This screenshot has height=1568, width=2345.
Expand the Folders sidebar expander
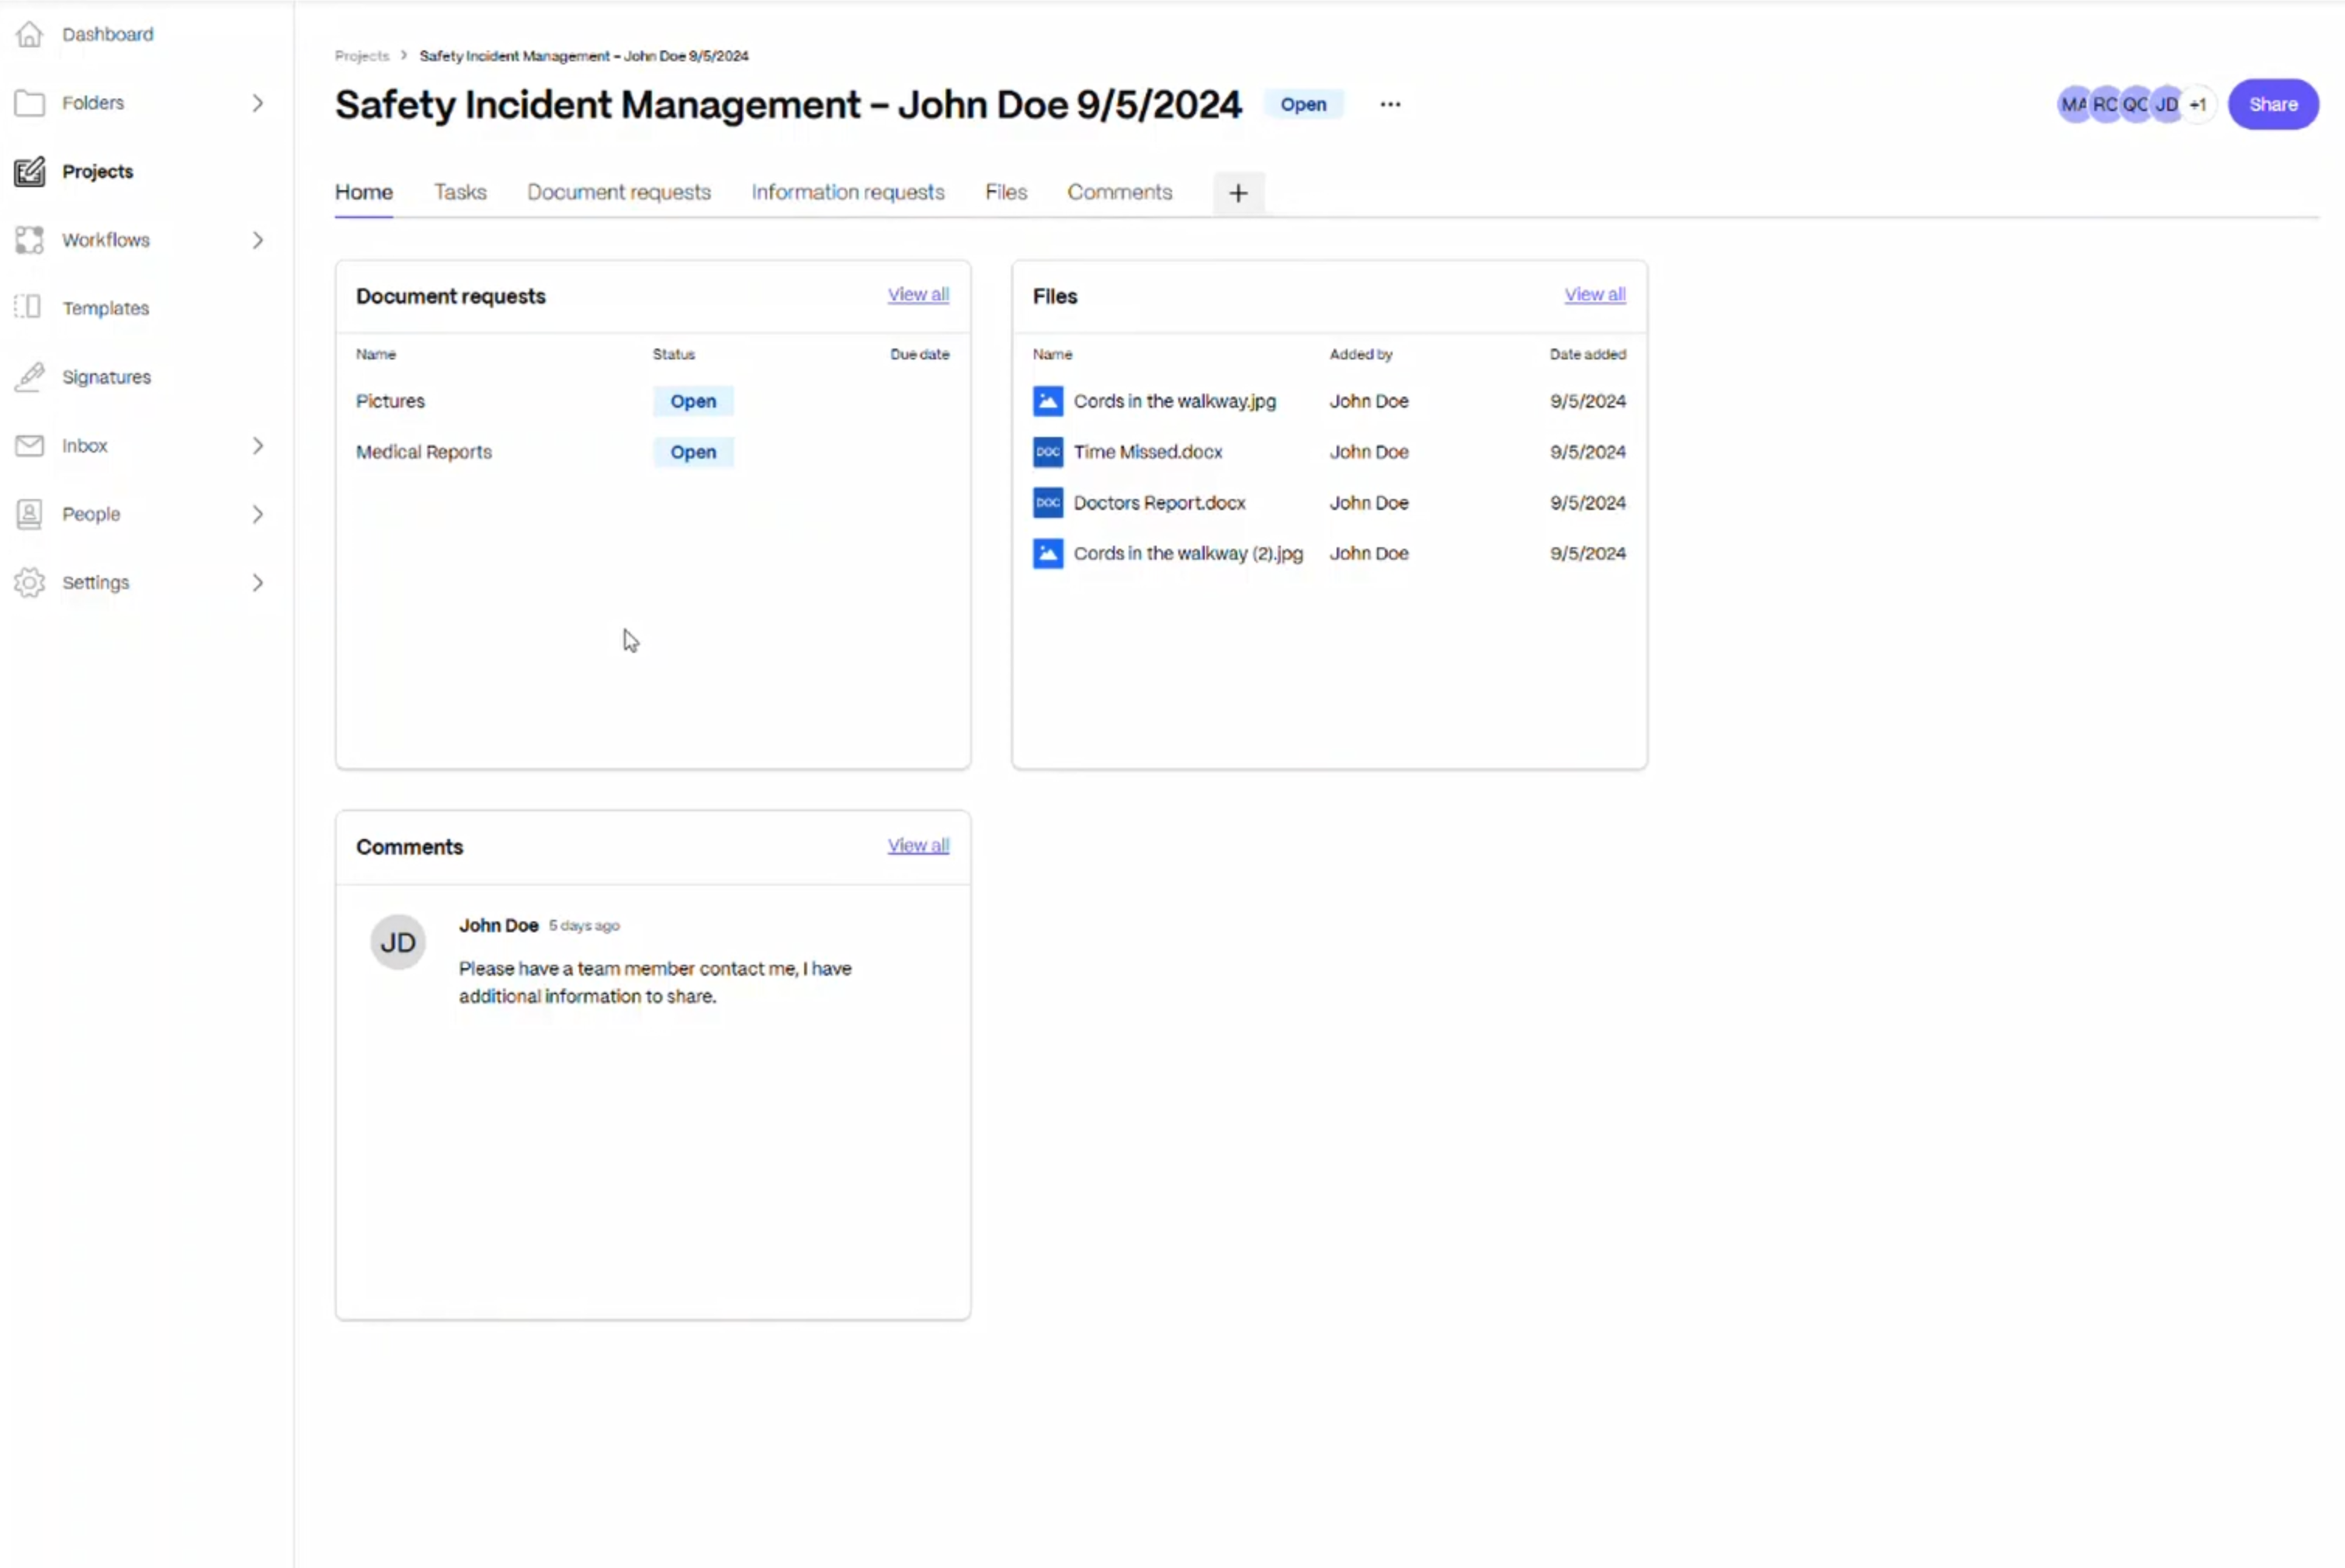click(257, 102)
